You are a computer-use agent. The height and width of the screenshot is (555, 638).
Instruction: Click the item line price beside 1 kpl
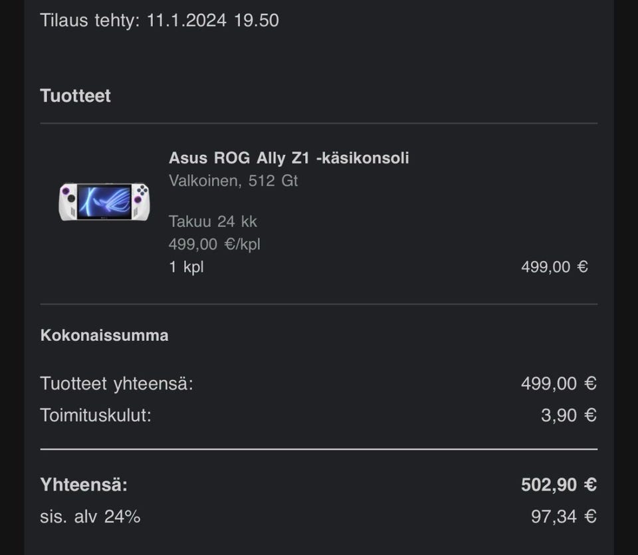554,267
